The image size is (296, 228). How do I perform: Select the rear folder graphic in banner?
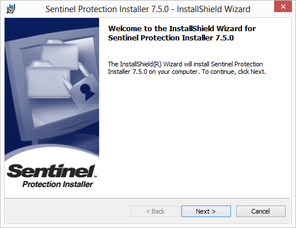tap(59, 51)
